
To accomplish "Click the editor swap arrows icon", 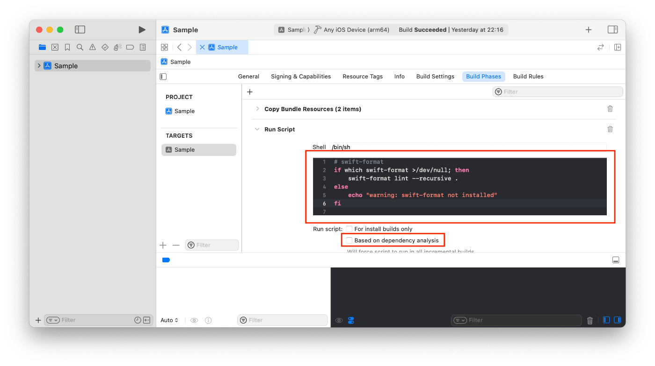I will click(601, 47).
